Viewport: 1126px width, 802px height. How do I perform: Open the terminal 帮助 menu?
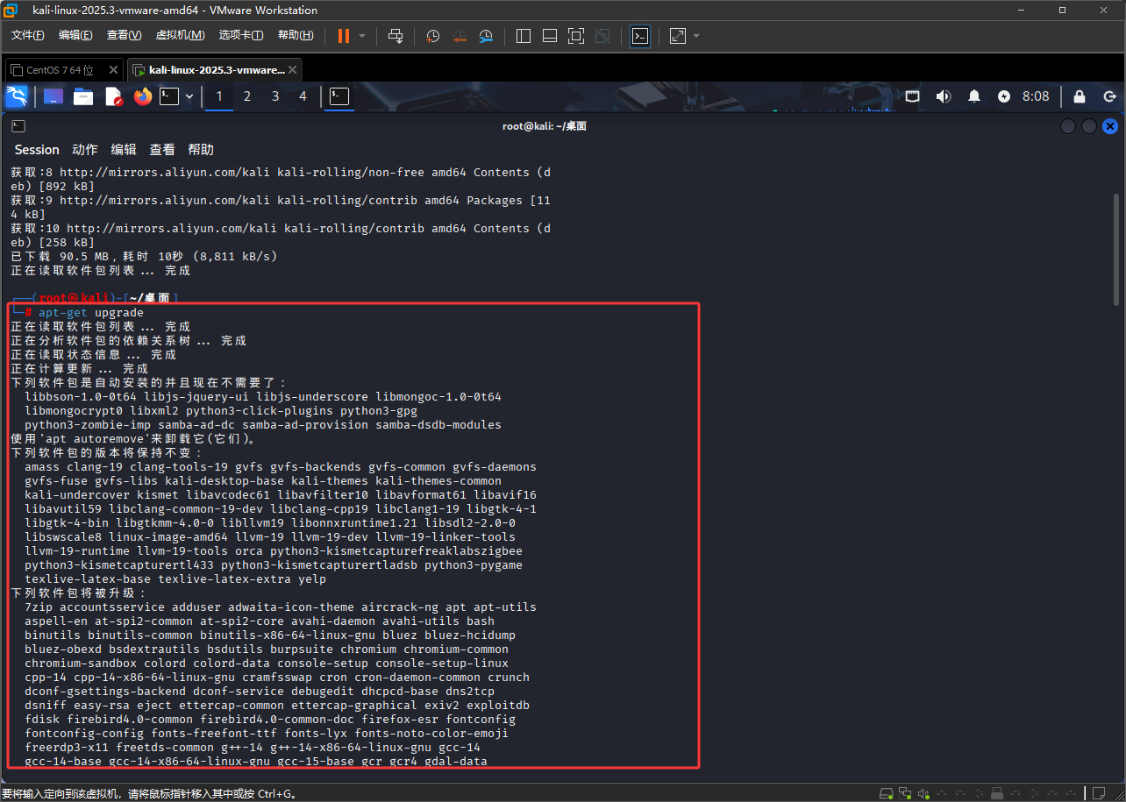tap(201, 150)
